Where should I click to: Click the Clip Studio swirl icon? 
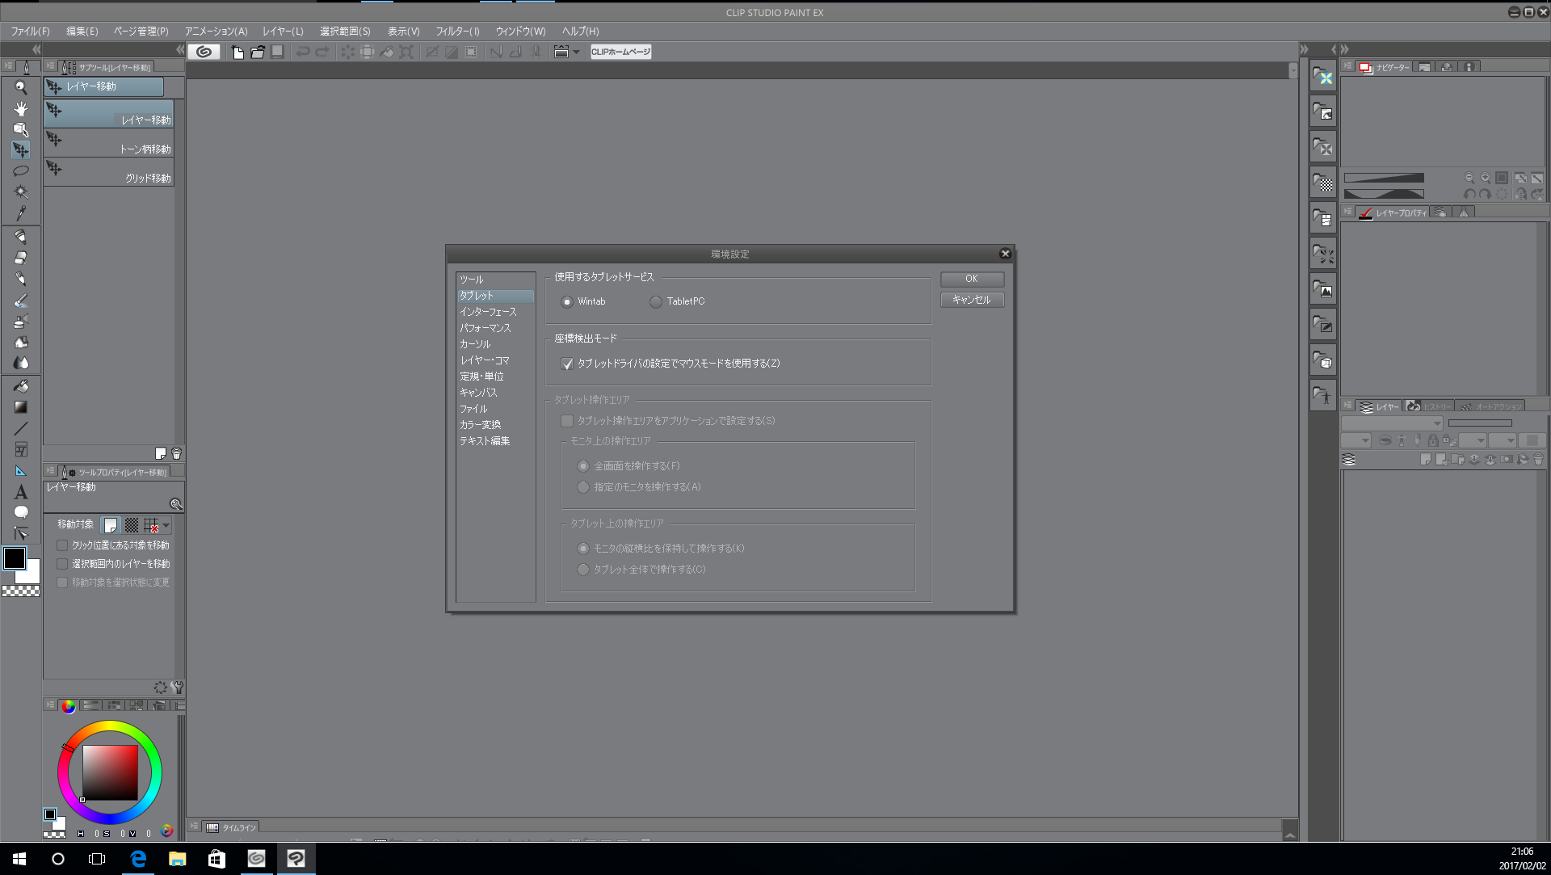click(x=204, y=52)
